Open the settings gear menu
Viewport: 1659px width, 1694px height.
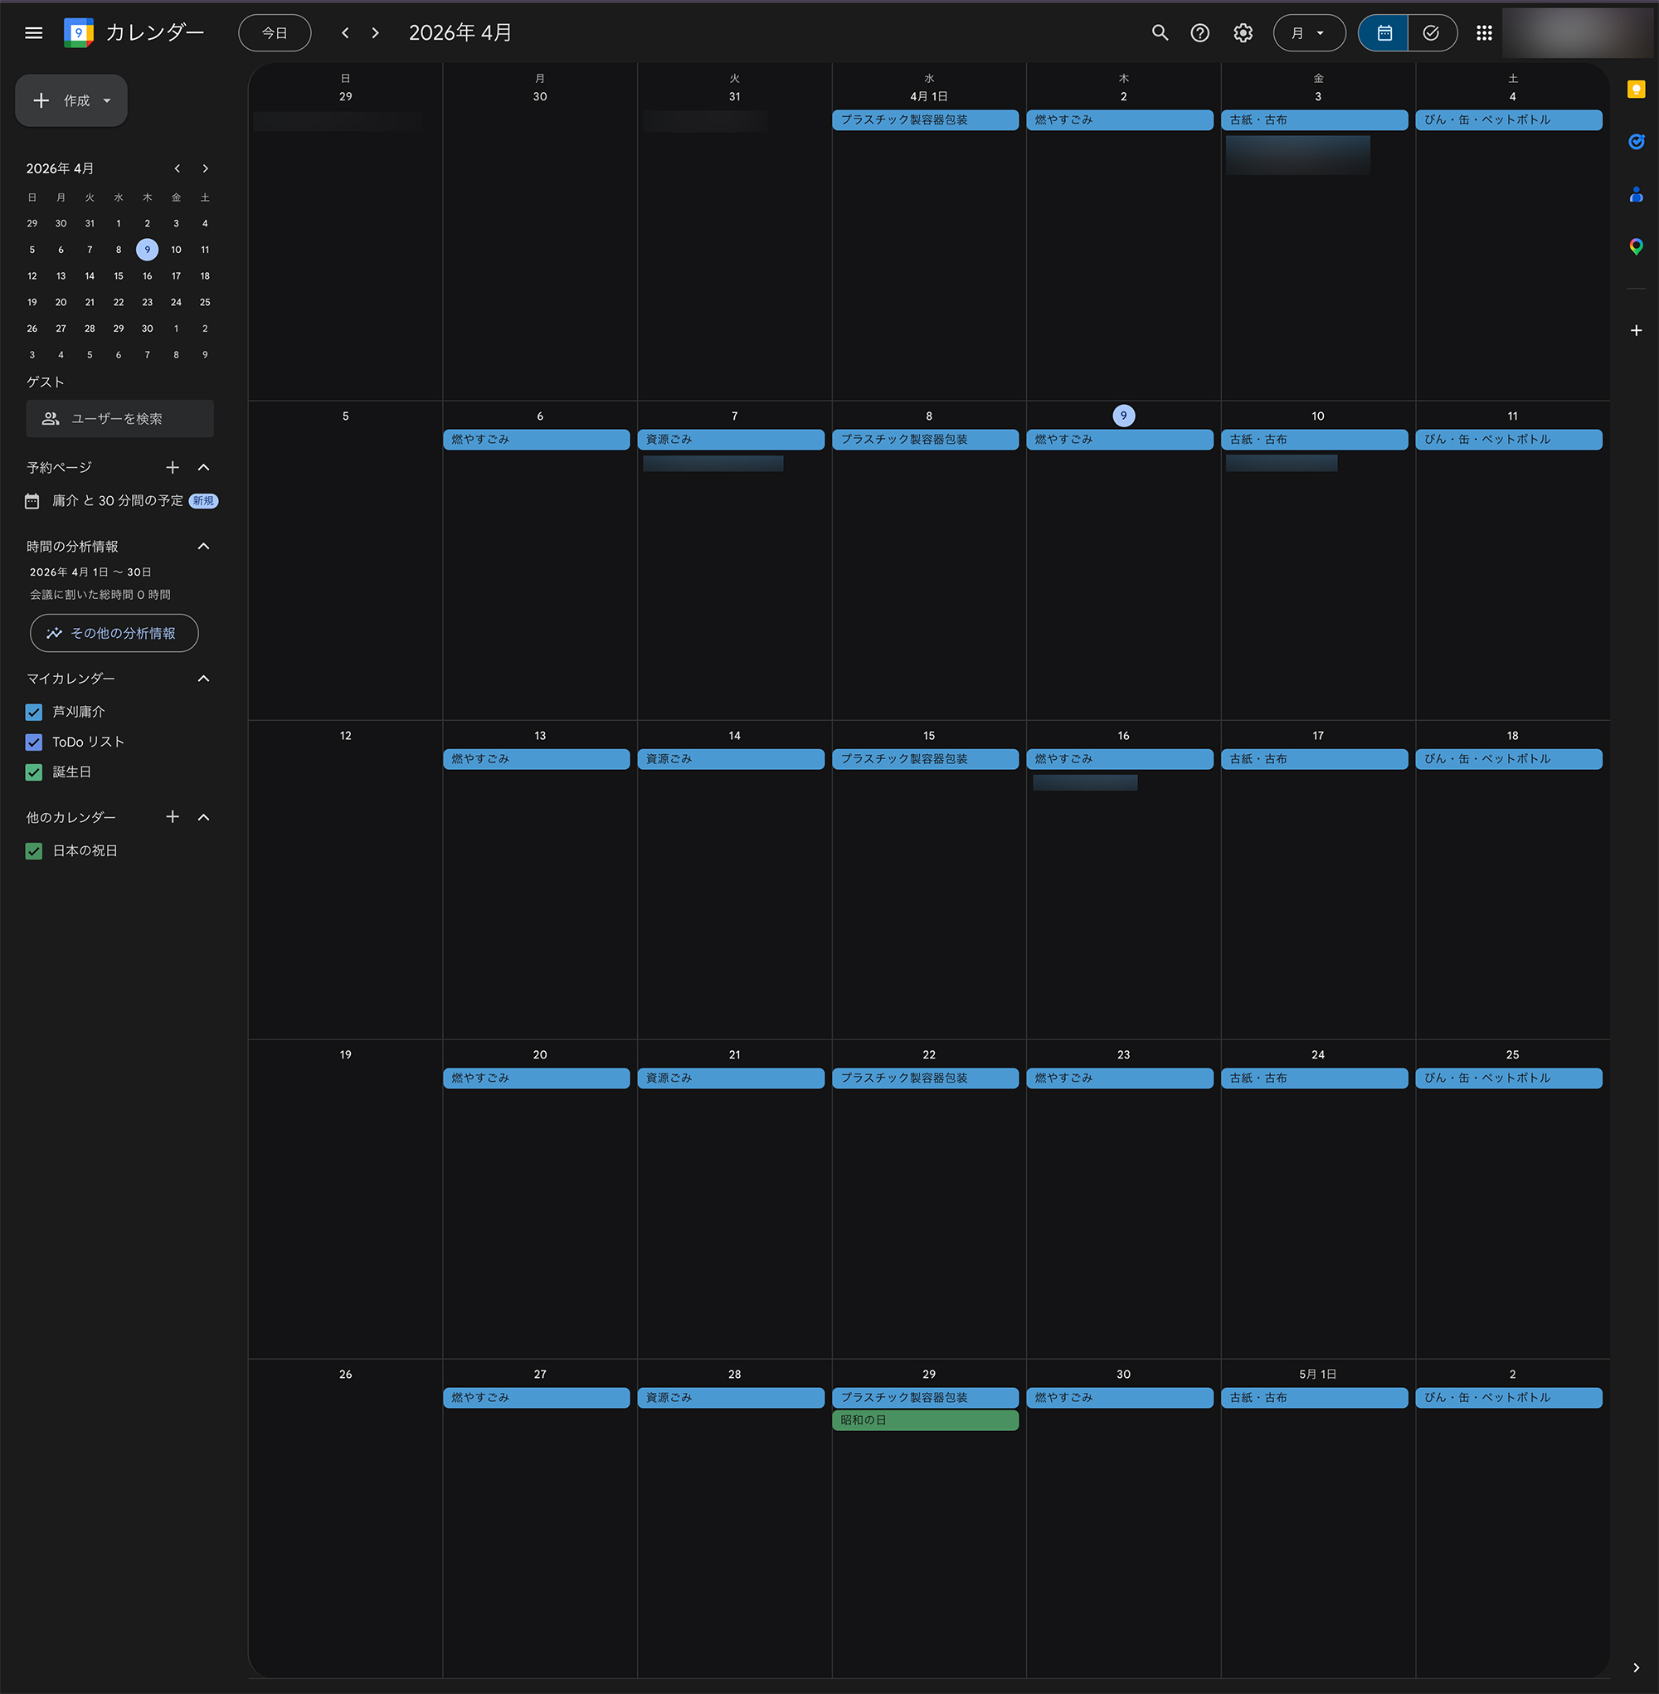1243,33
